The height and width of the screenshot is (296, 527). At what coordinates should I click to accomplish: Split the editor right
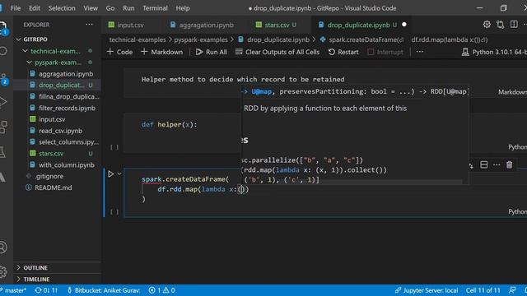[x=514, y=25]
